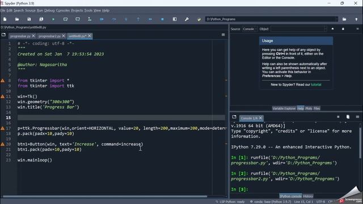Maximize the current pane
This screenshot has width=363, height=204.
175,19
